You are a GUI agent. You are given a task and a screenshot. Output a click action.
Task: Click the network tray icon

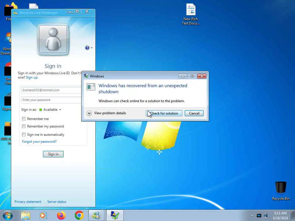(259, 216)
